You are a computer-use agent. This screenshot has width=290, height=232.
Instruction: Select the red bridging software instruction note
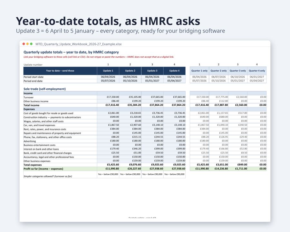pos(99,57)
